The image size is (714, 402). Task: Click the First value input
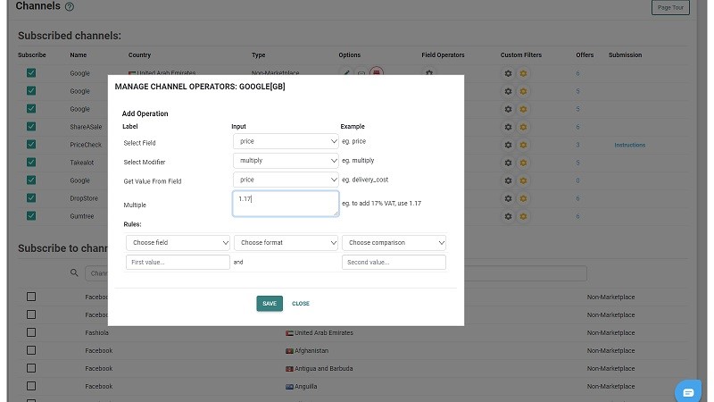pyautogui.click(x=178, y=262)
